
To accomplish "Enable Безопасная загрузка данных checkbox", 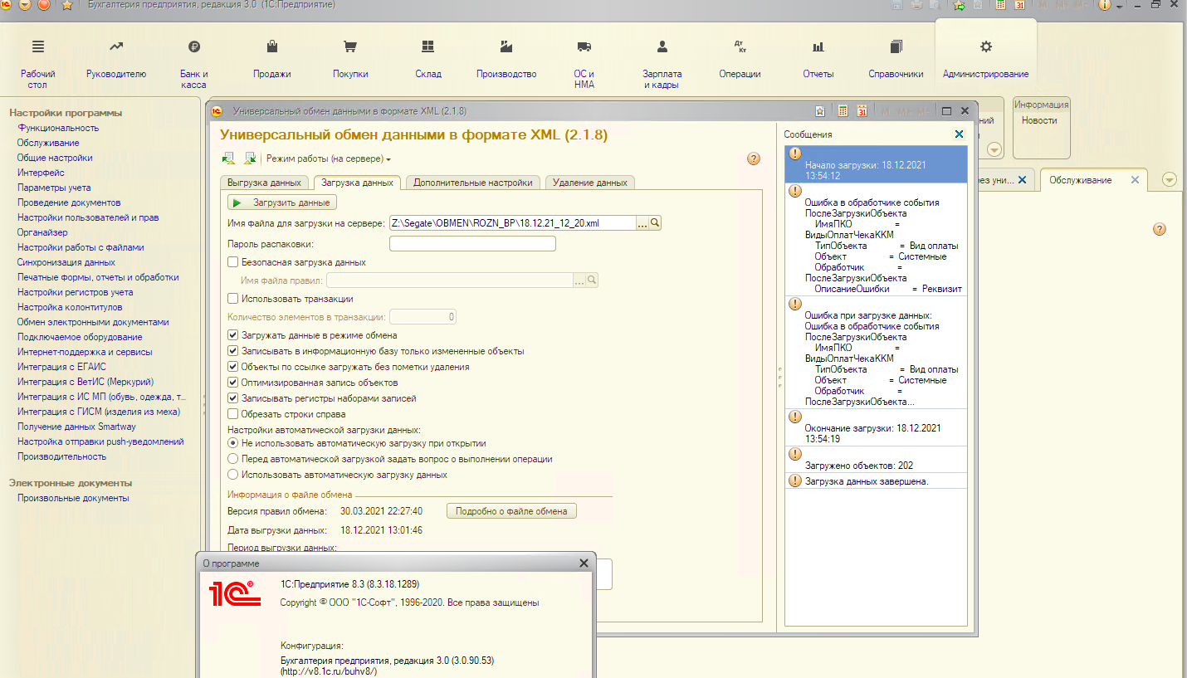I will coord(233,262).
